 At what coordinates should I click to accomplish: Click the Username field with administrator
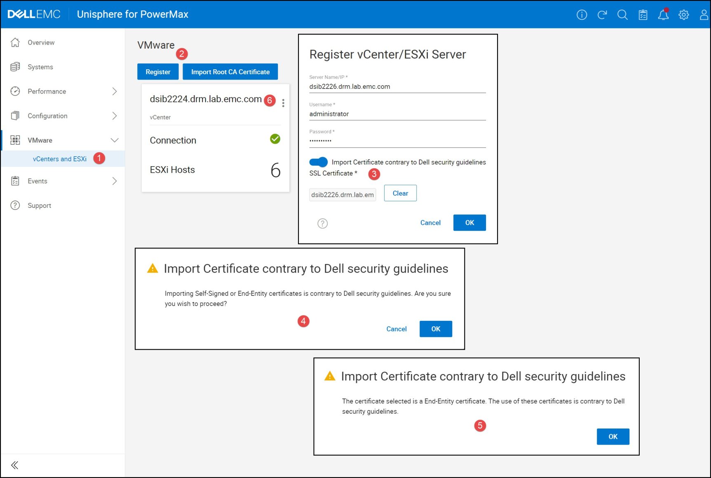(397, 114)
